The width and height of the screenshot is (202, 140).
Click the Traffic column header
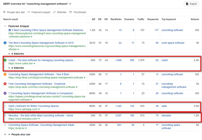141,19
